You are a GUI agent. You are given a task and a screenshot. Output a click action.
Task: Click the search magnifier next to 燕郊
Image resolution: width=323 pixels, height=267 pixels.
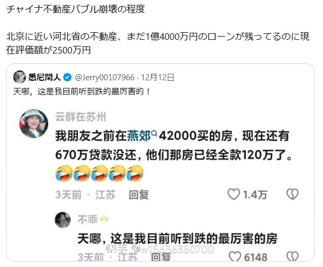tap(154, 134)
